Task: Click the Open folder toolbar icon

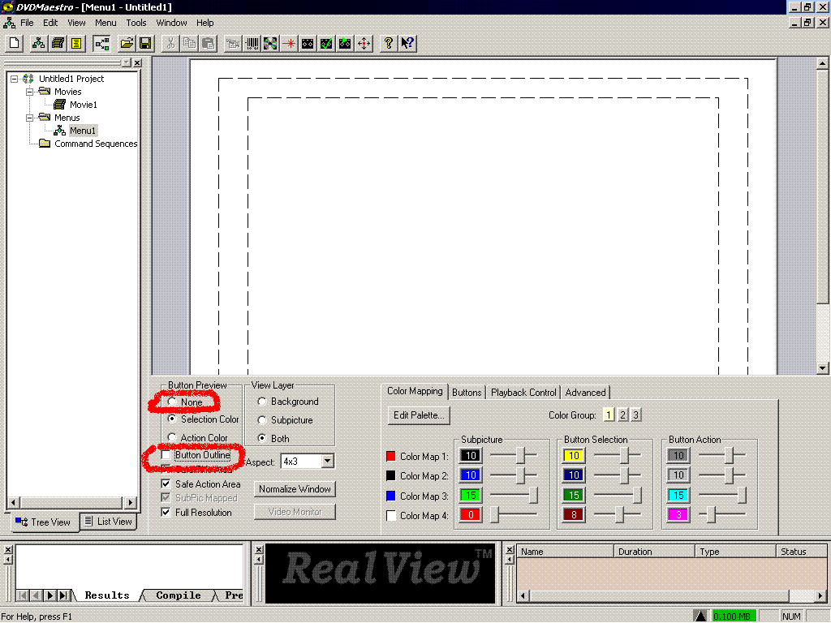Action: (127, 44)
